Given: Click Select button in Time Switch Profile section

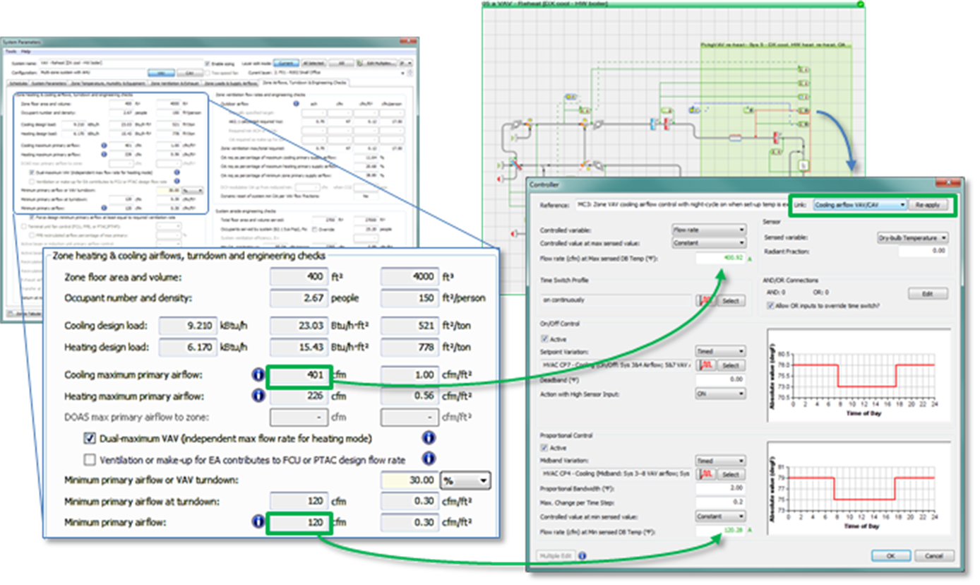Looking at the screenshot, I should point(730,300).
